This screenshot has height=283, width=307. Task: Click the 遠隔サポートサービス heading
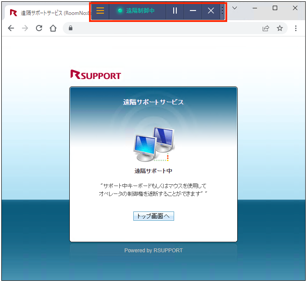pos(153,102)
